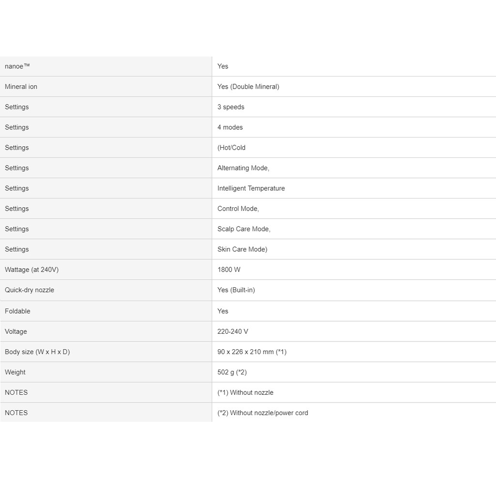Click the "502 g (*2)" weight value
496x496 pixels.
(232, 372)
